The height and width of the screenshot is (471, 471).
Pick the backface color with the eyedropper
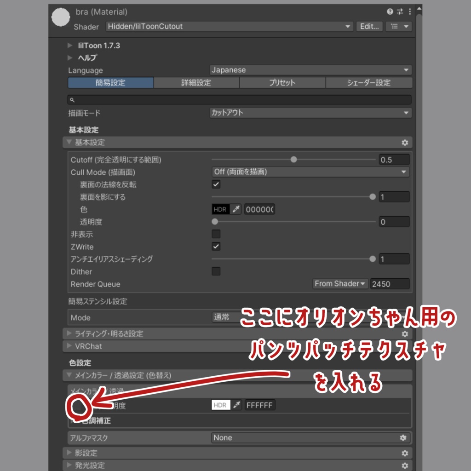click(x=236, y=209)
